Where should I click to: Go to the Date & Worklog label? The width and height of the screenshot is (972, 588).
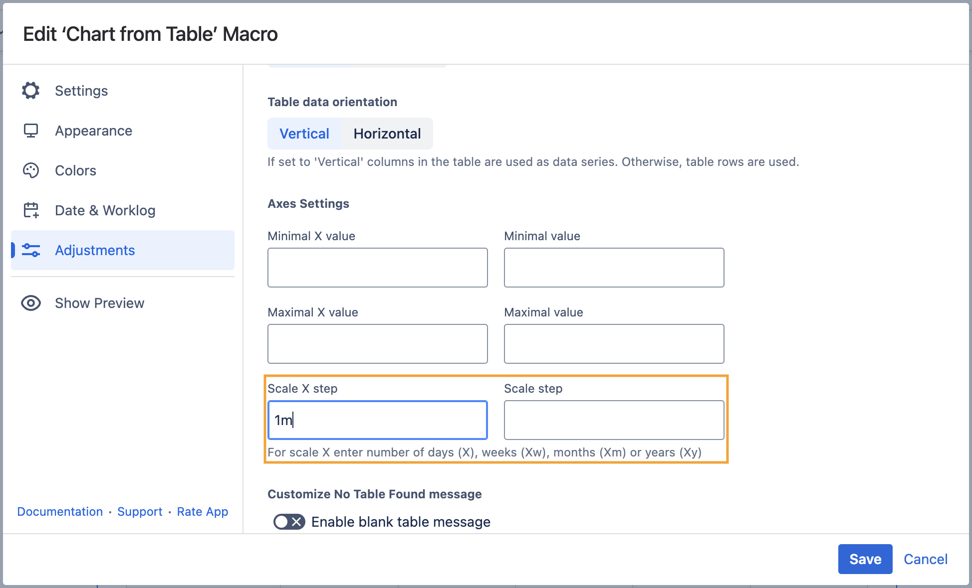point(105,210)
